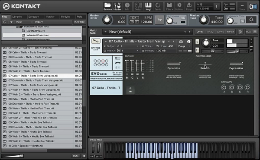Open the browser arrow dropdown beside refresh
This screenshot has height=160, width=260.
[x=11, y=22]
